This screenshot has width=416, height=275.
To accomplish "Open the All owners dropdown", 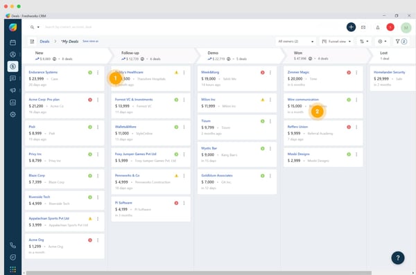I will 296,42.
